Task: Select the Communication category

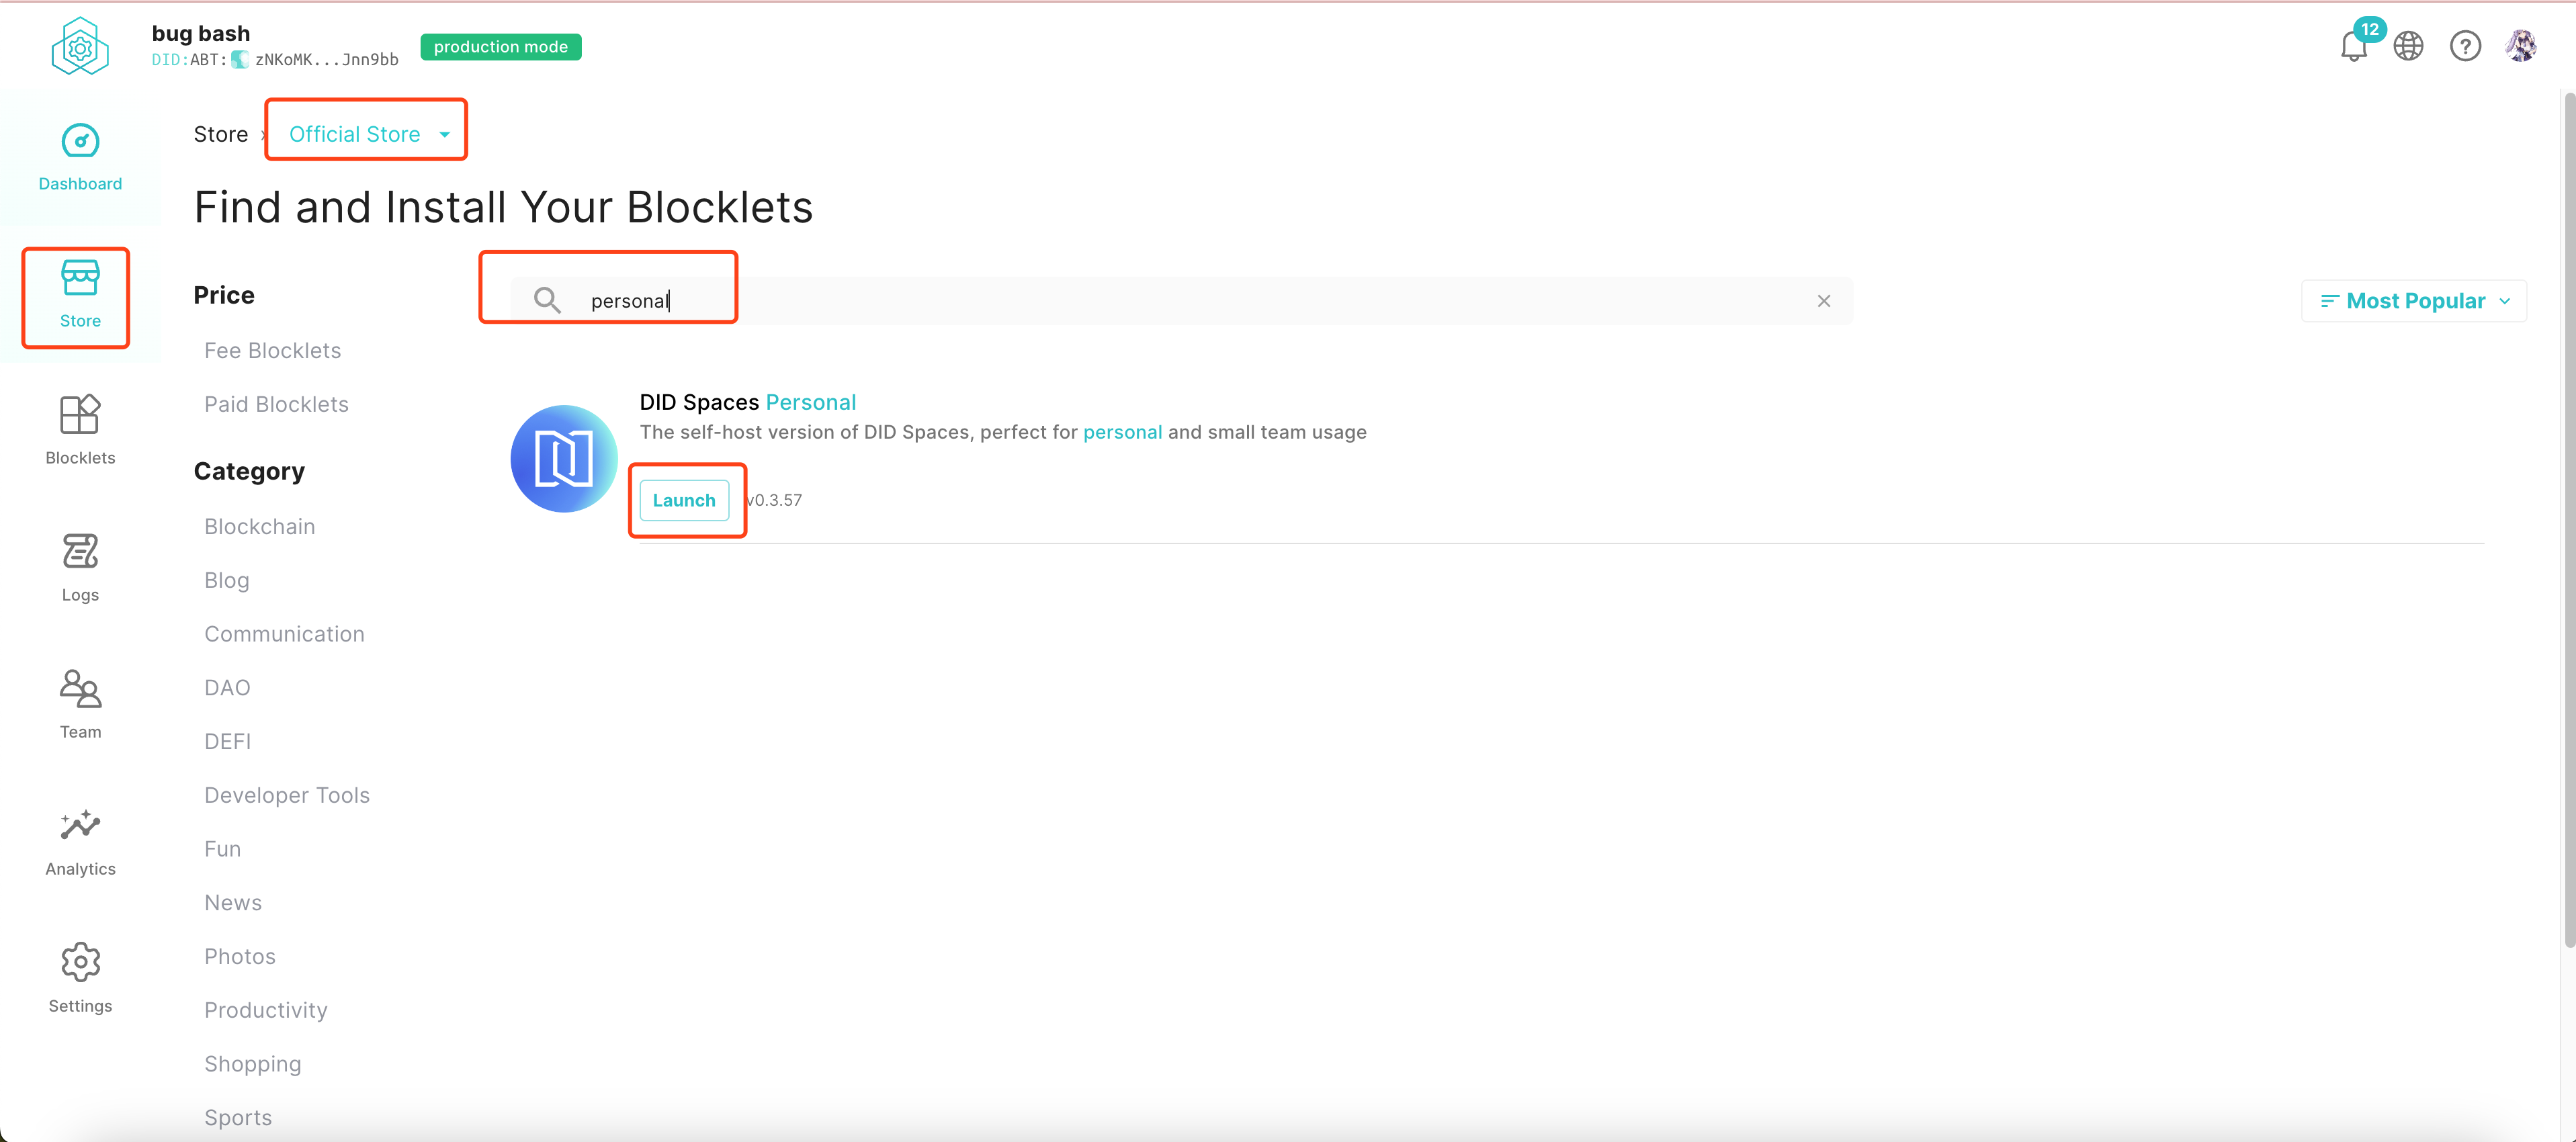Action: tap(285, 634)
